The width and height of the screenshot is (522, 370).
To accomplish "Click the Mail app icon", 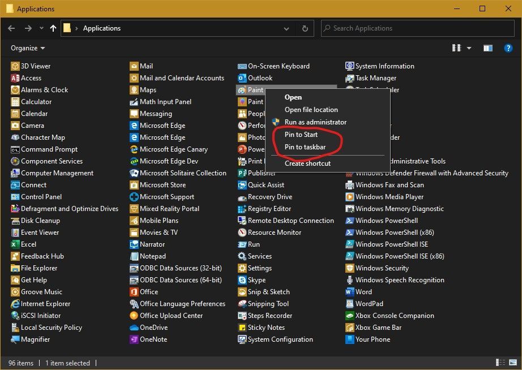I will pyautogui.click(x=134, y=66).
